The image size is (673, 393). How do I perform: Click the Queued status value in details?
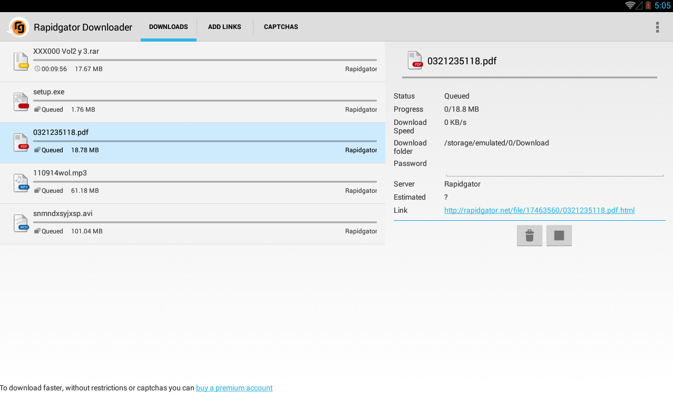tap(457, 96)
